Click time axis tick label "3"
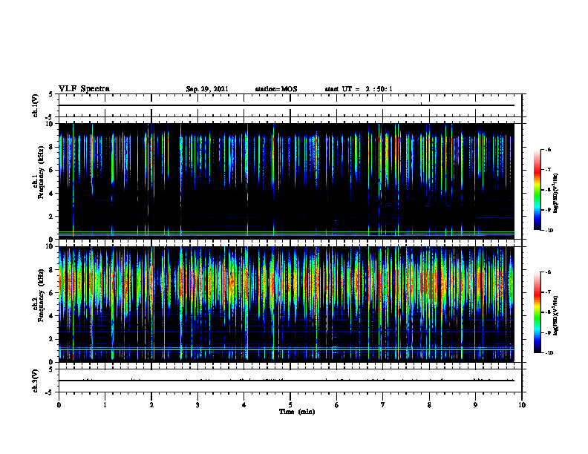This screenshot has width=588, height=454. click(197, 405)
